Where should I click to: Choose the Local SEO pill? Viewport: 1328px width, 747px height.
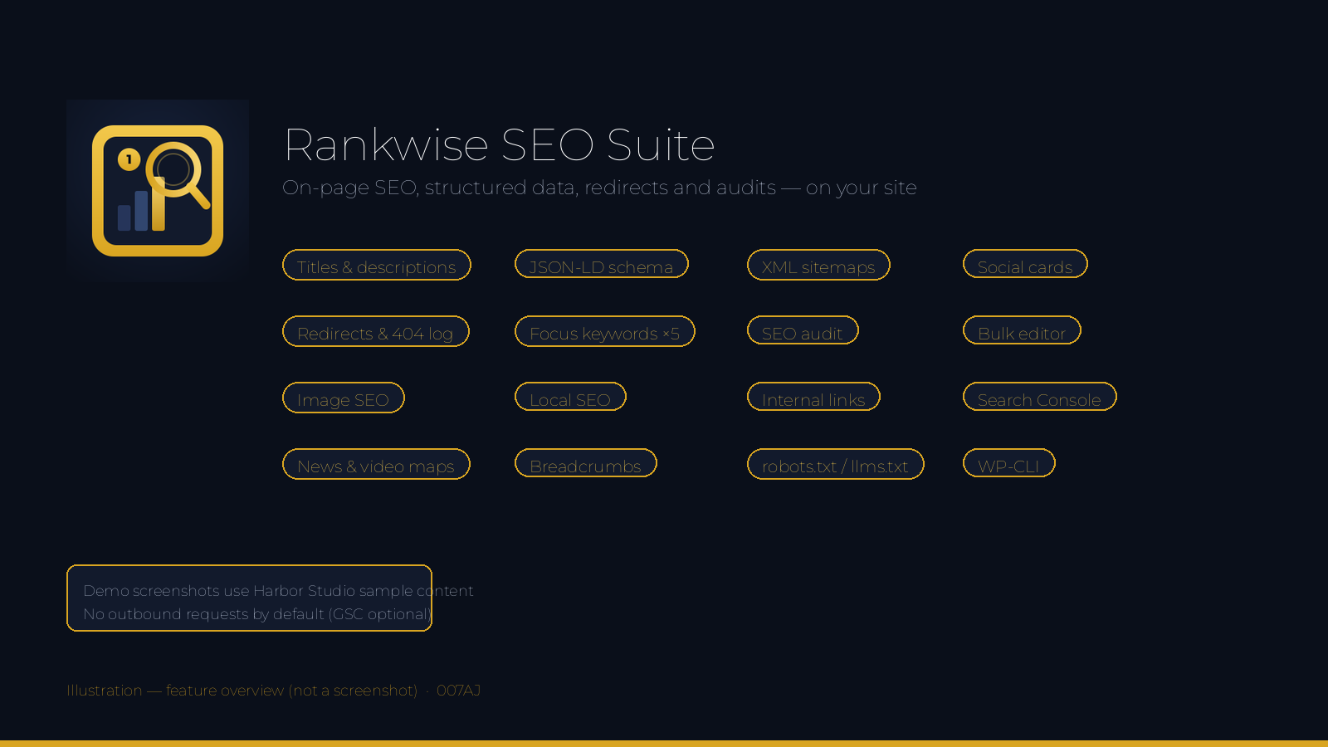[570, 397]
